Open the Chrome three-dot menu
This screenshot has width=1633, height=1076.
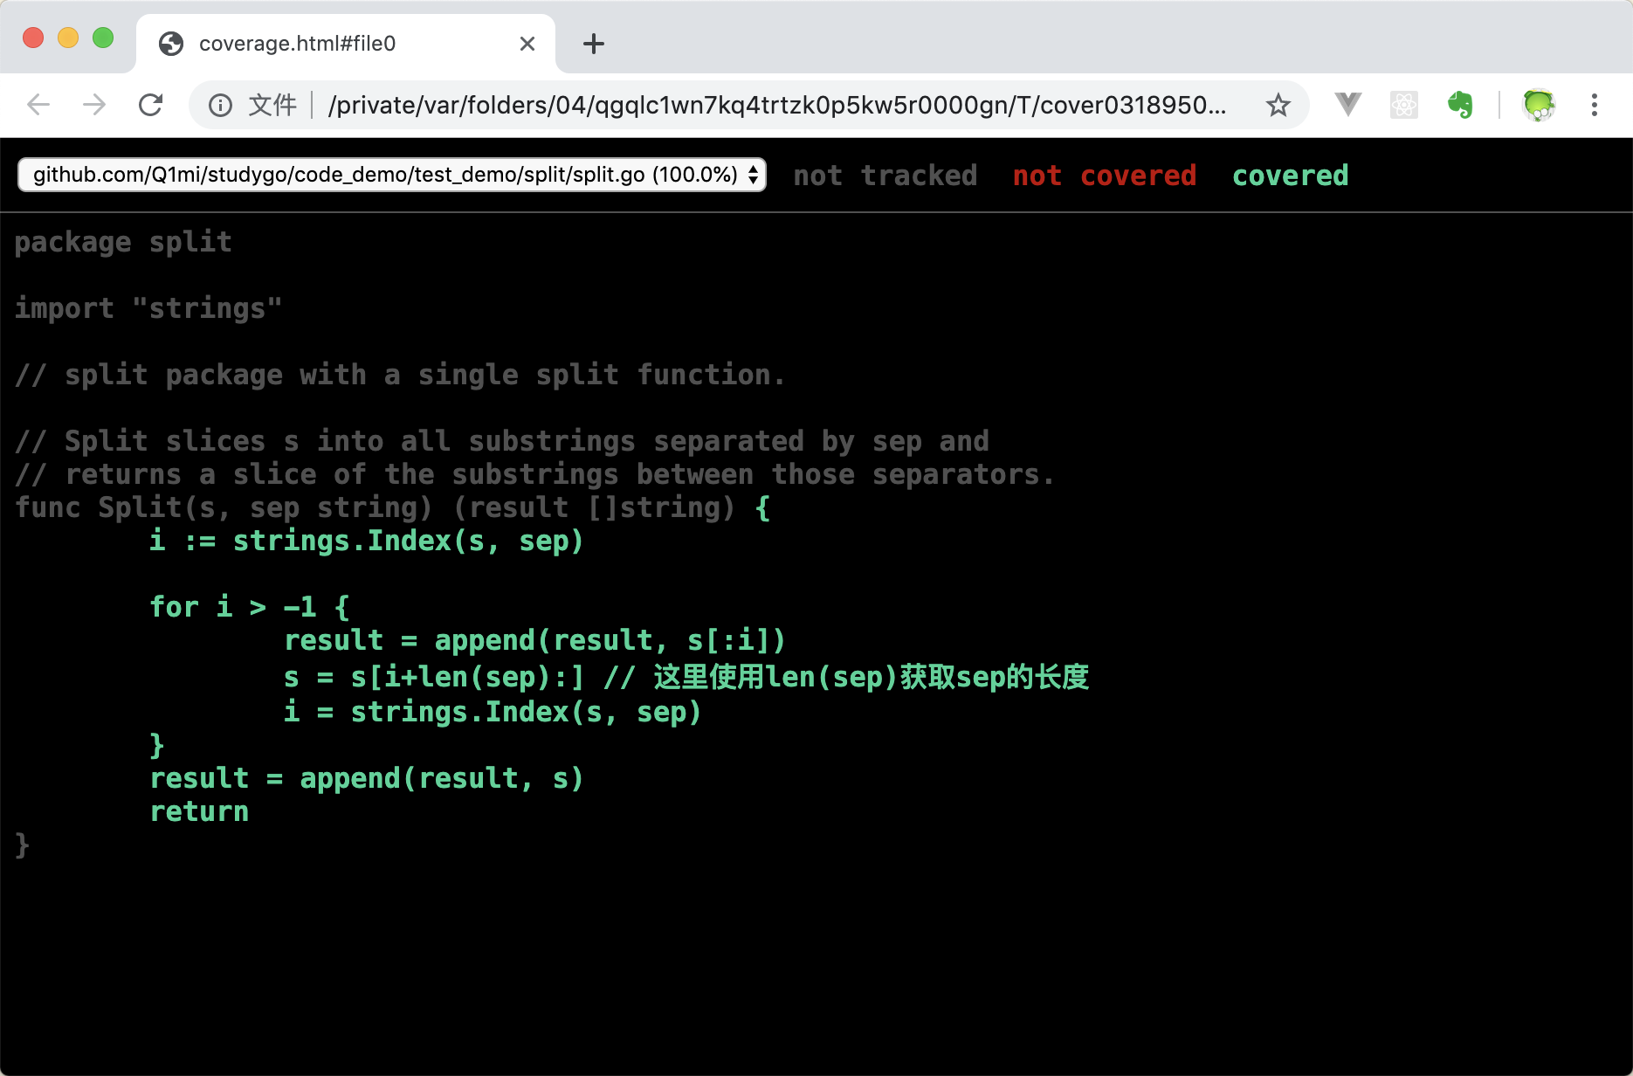[1594, 105]
